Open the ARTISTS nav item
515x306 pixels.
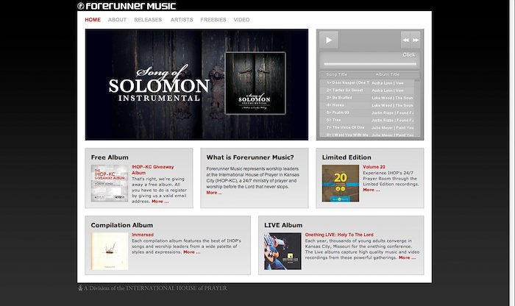pyautogui.click(x=182, y=20)
